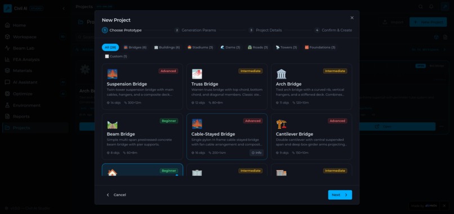
Task: Open Projects in the sidebar
Action: click(35, 128)
